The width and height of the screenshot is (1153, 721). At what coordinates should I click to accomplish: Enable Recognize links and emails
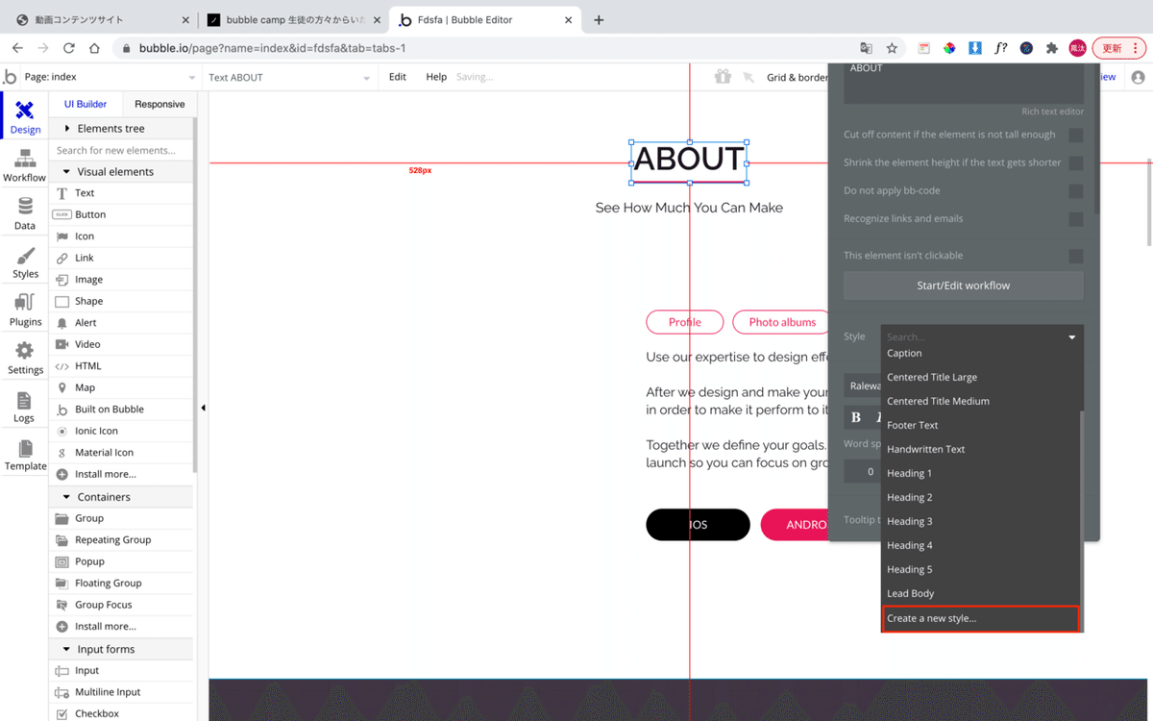[x=1076, y=219]
